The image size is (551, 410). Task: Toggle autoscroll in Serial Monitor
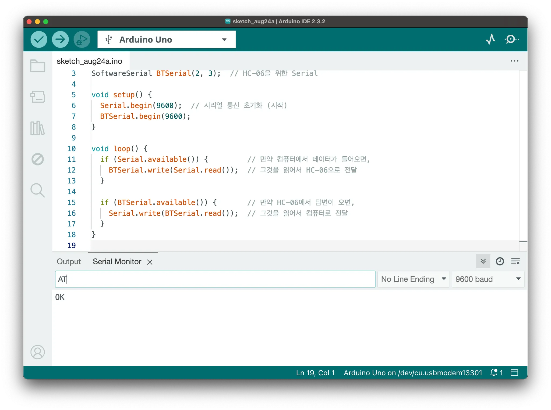point(483,261)
